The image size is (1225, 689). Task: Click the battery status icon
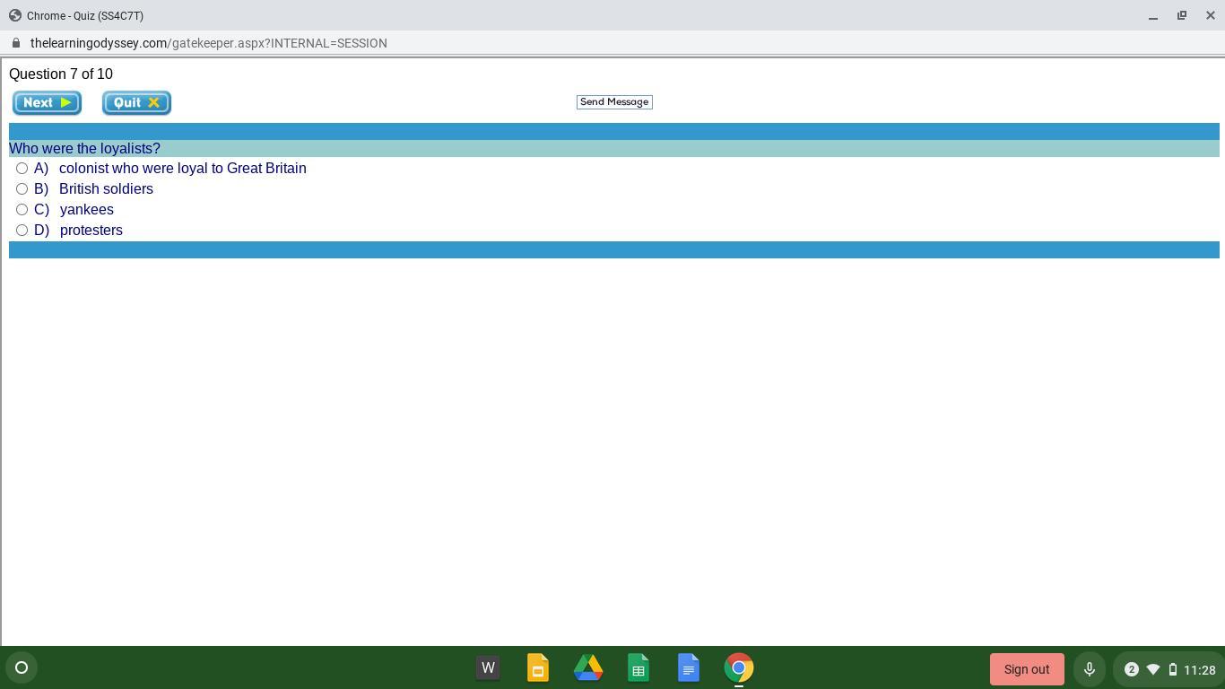point(1173,669)
